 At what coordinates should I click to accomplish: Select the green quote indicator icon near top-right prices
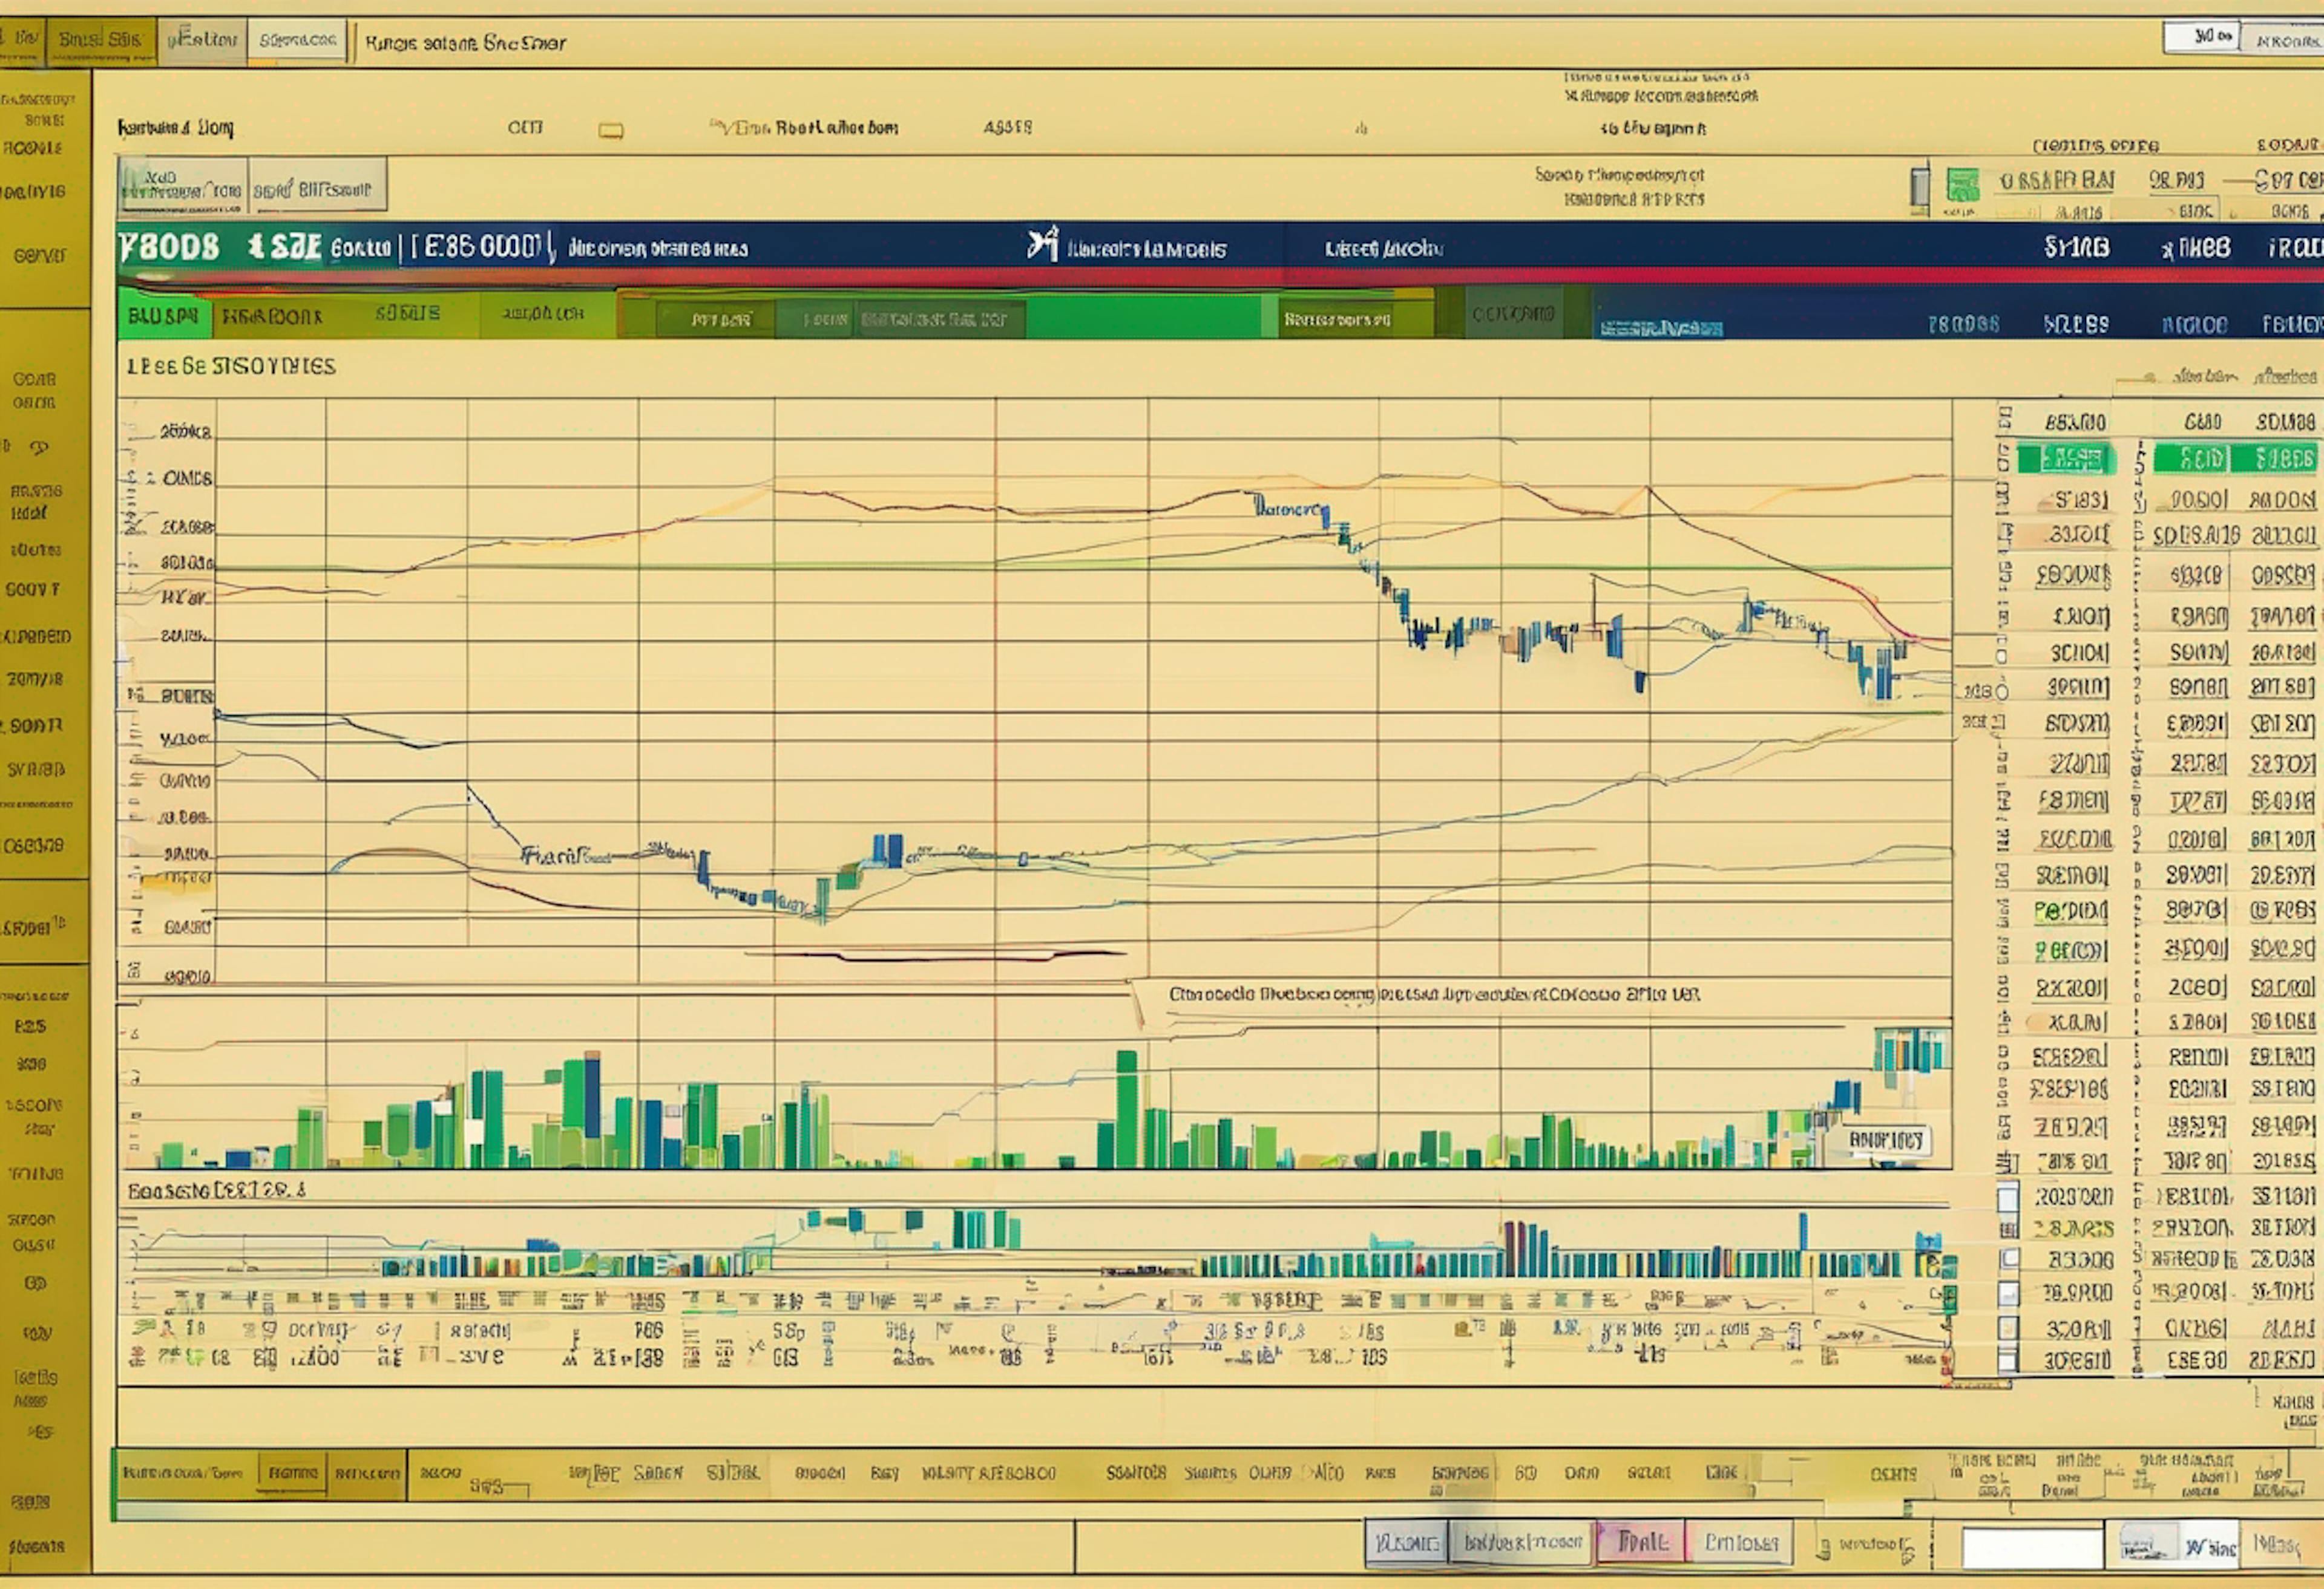[x=1963, y=186]
